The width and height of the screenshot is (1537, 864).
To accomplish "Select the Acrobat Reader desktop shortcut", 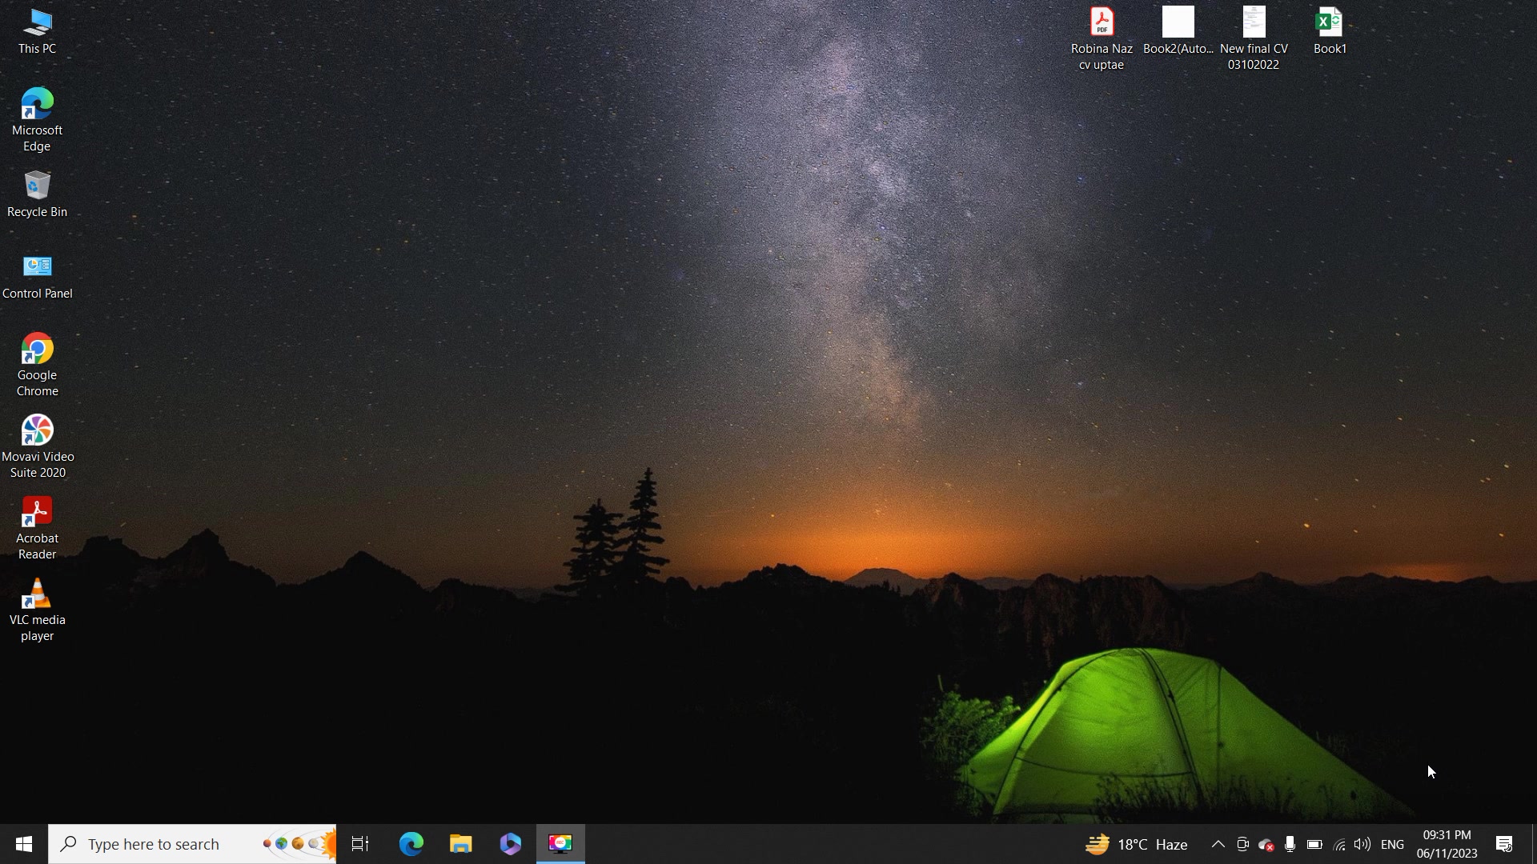I will 37,528.
